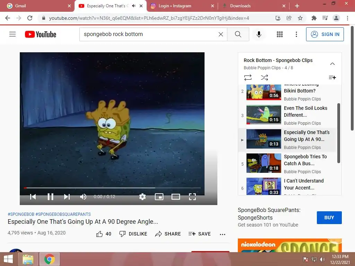Click the address bar URL
This screenshot has width=355, height=266.
149,18
